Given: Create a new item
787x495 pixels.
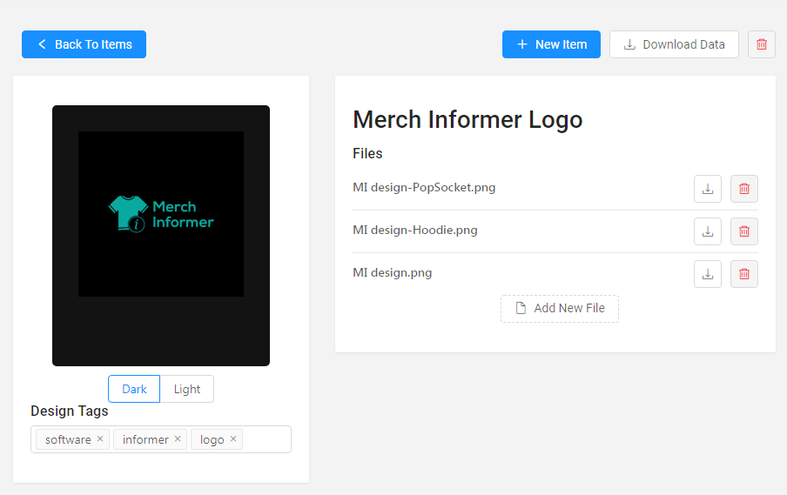Looking at the screenshot, I should (551, 44).
